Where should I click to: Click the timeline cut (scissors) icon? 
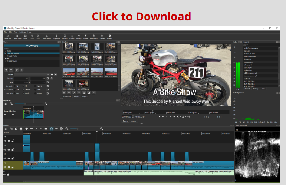point(11,129)
